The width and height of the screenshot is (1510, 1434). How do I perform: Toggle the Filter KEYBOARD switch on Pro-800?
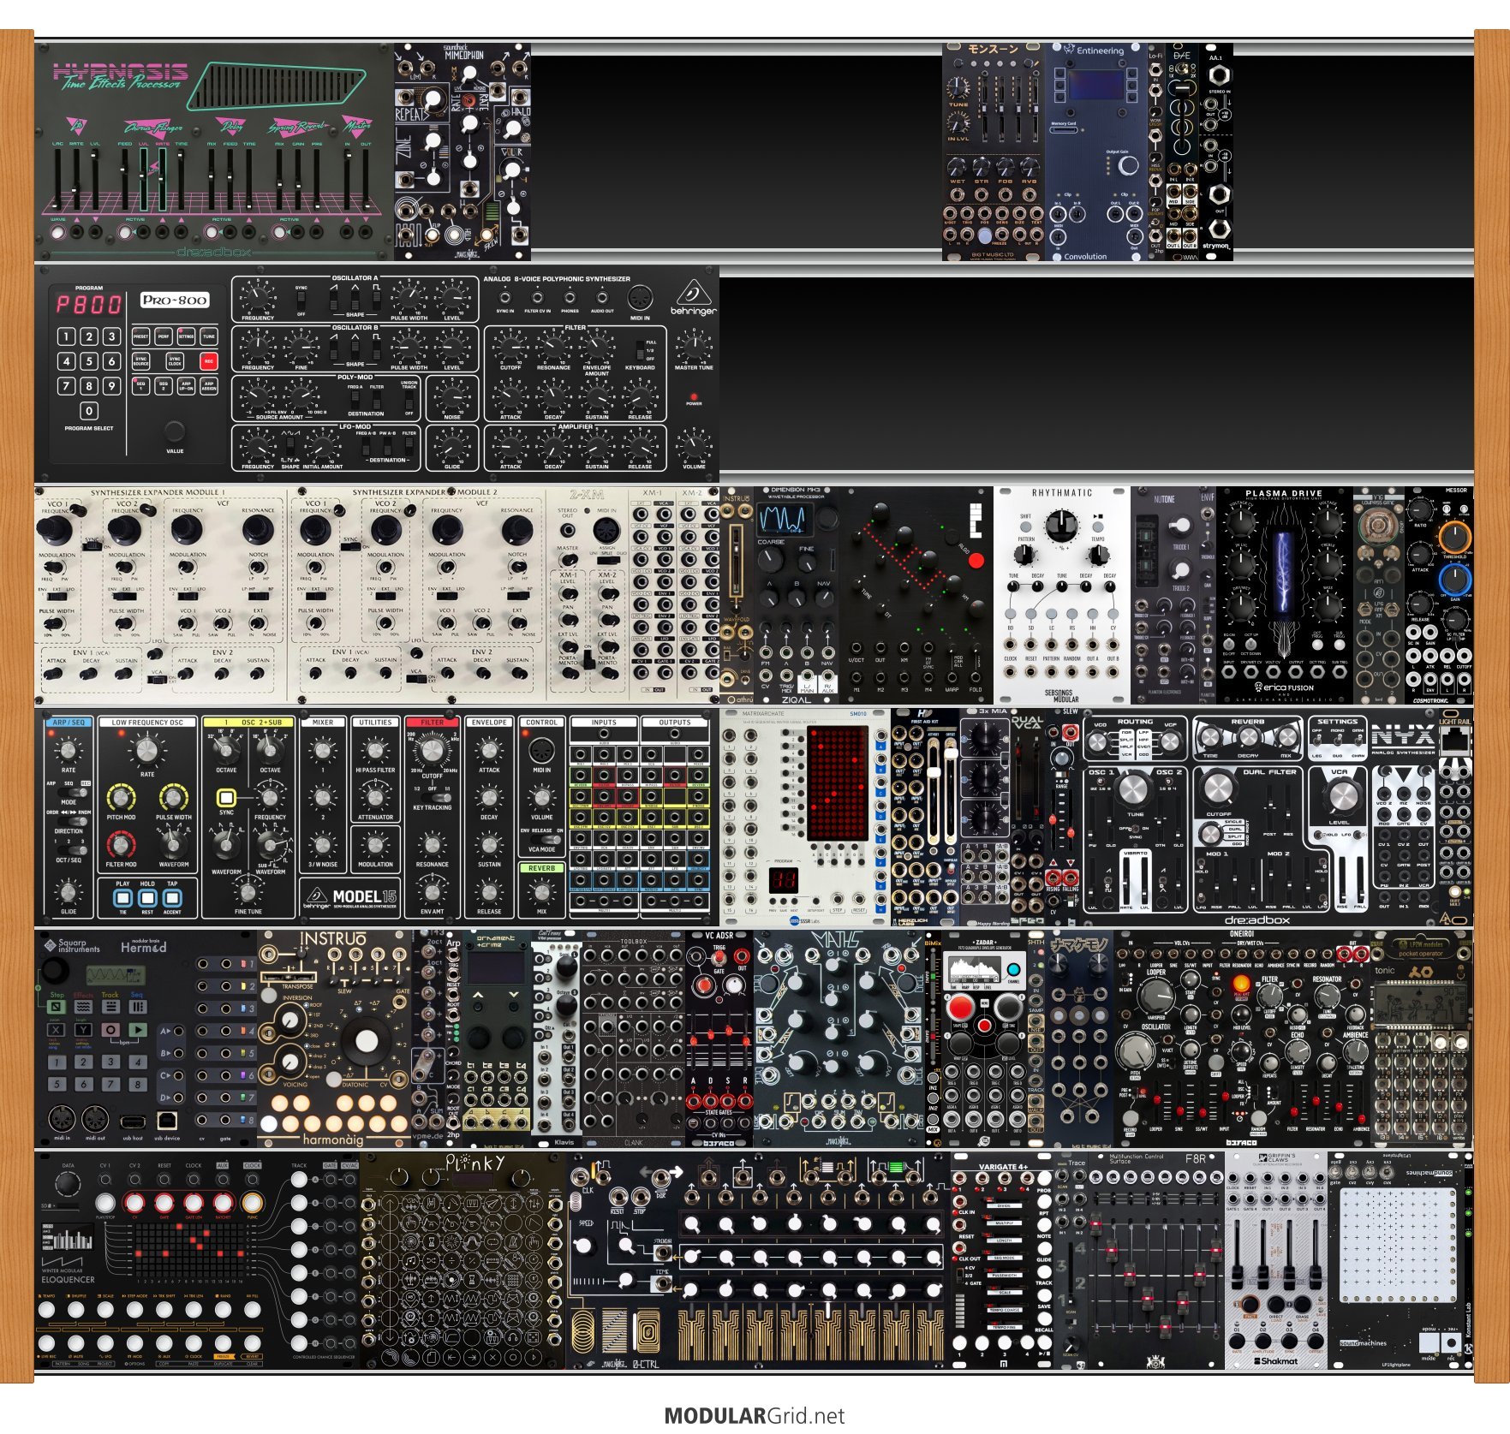click(640, 350)
